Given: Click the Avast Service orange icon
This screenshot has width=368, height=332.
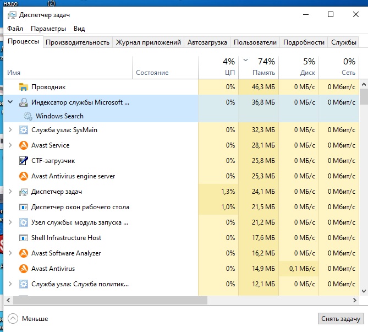Looking at the screenshot, I should coord(23,145).
